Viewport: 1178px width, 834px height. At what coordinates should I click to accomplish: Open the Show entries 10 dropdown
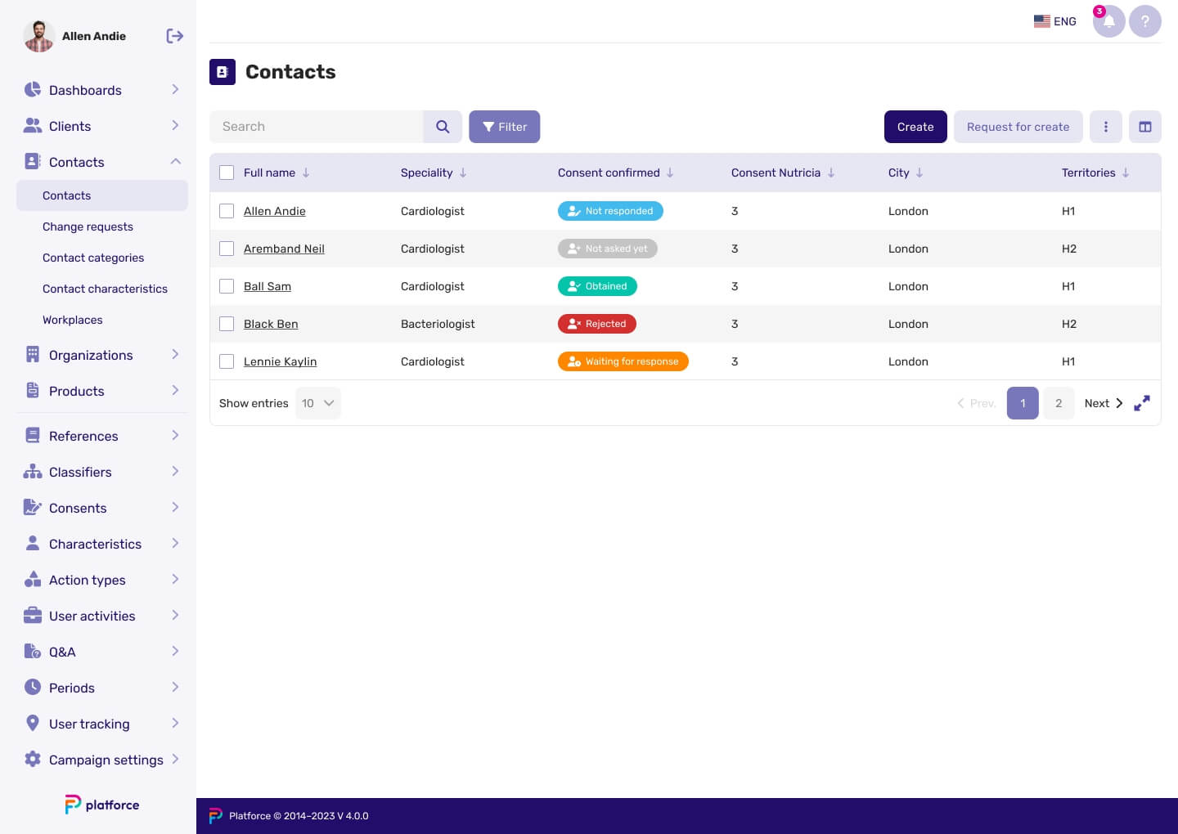point(317,403)
